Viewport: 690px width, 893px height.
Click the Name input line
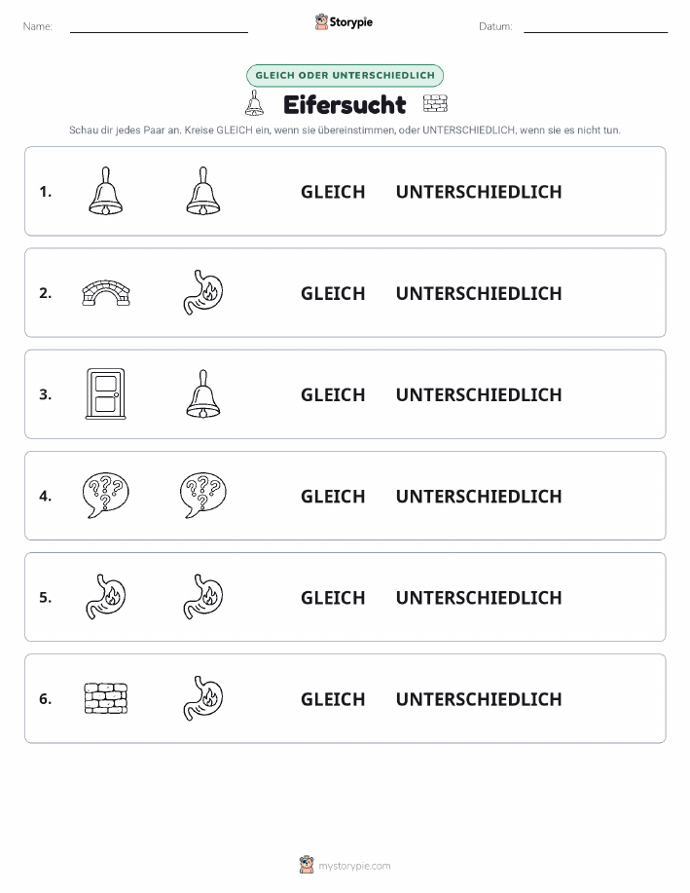tap(159, 27)
